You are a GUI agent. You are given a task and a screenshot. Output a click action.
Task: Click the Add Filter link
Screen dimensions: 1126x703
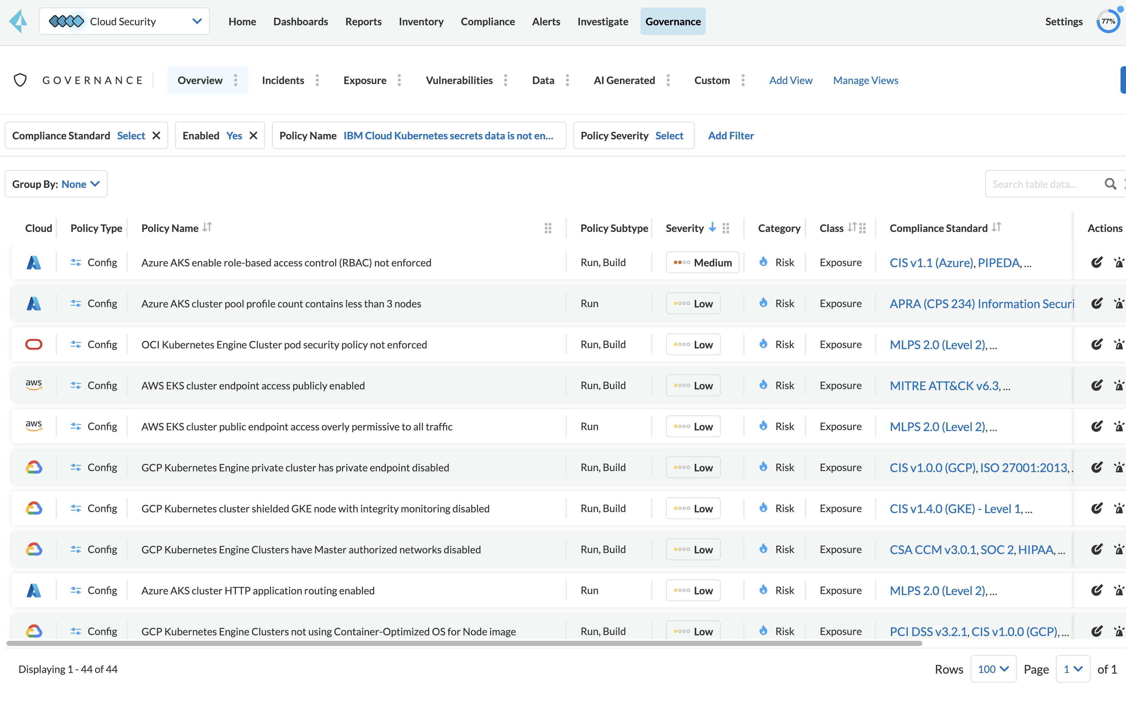point(730,136)
